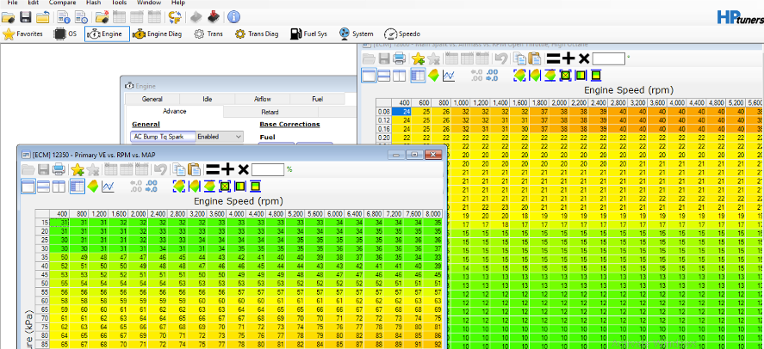Open a tune file from main toolbar
Image resolution: width=764 pixels, height=349 pixels.
pyautogui.click(x=9, y=18)
